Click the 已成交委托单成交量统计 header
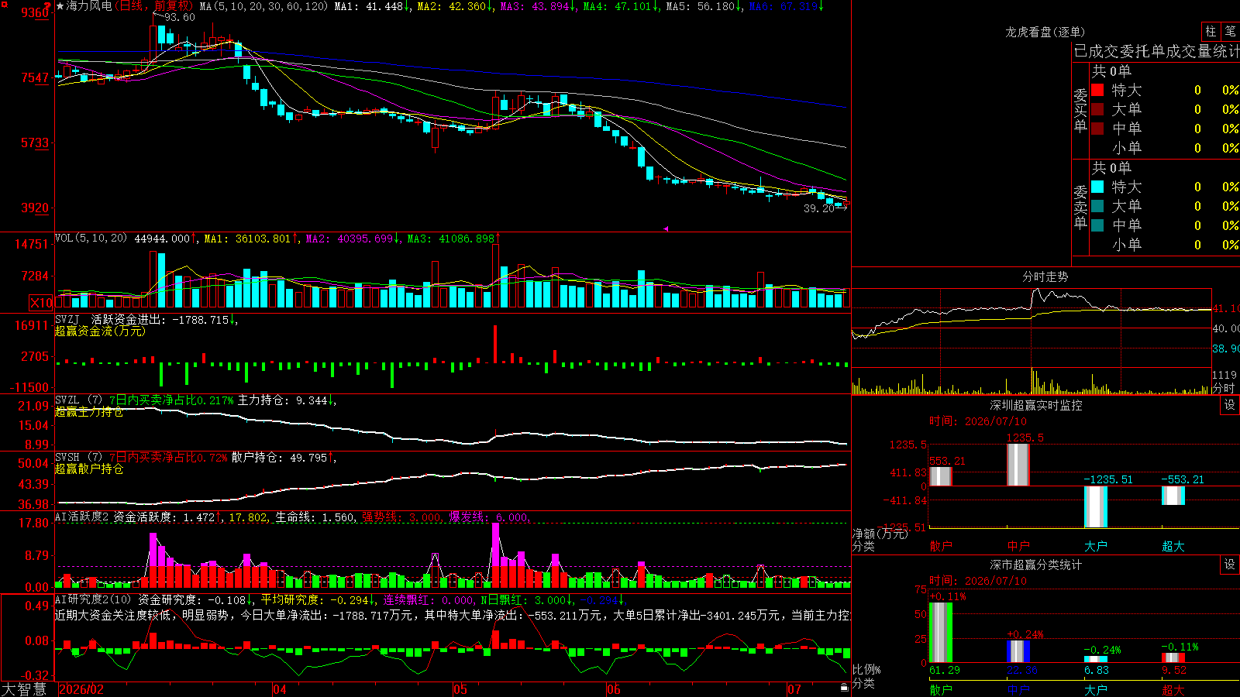Screen dimensions: 1240x697 point(1156,51)
